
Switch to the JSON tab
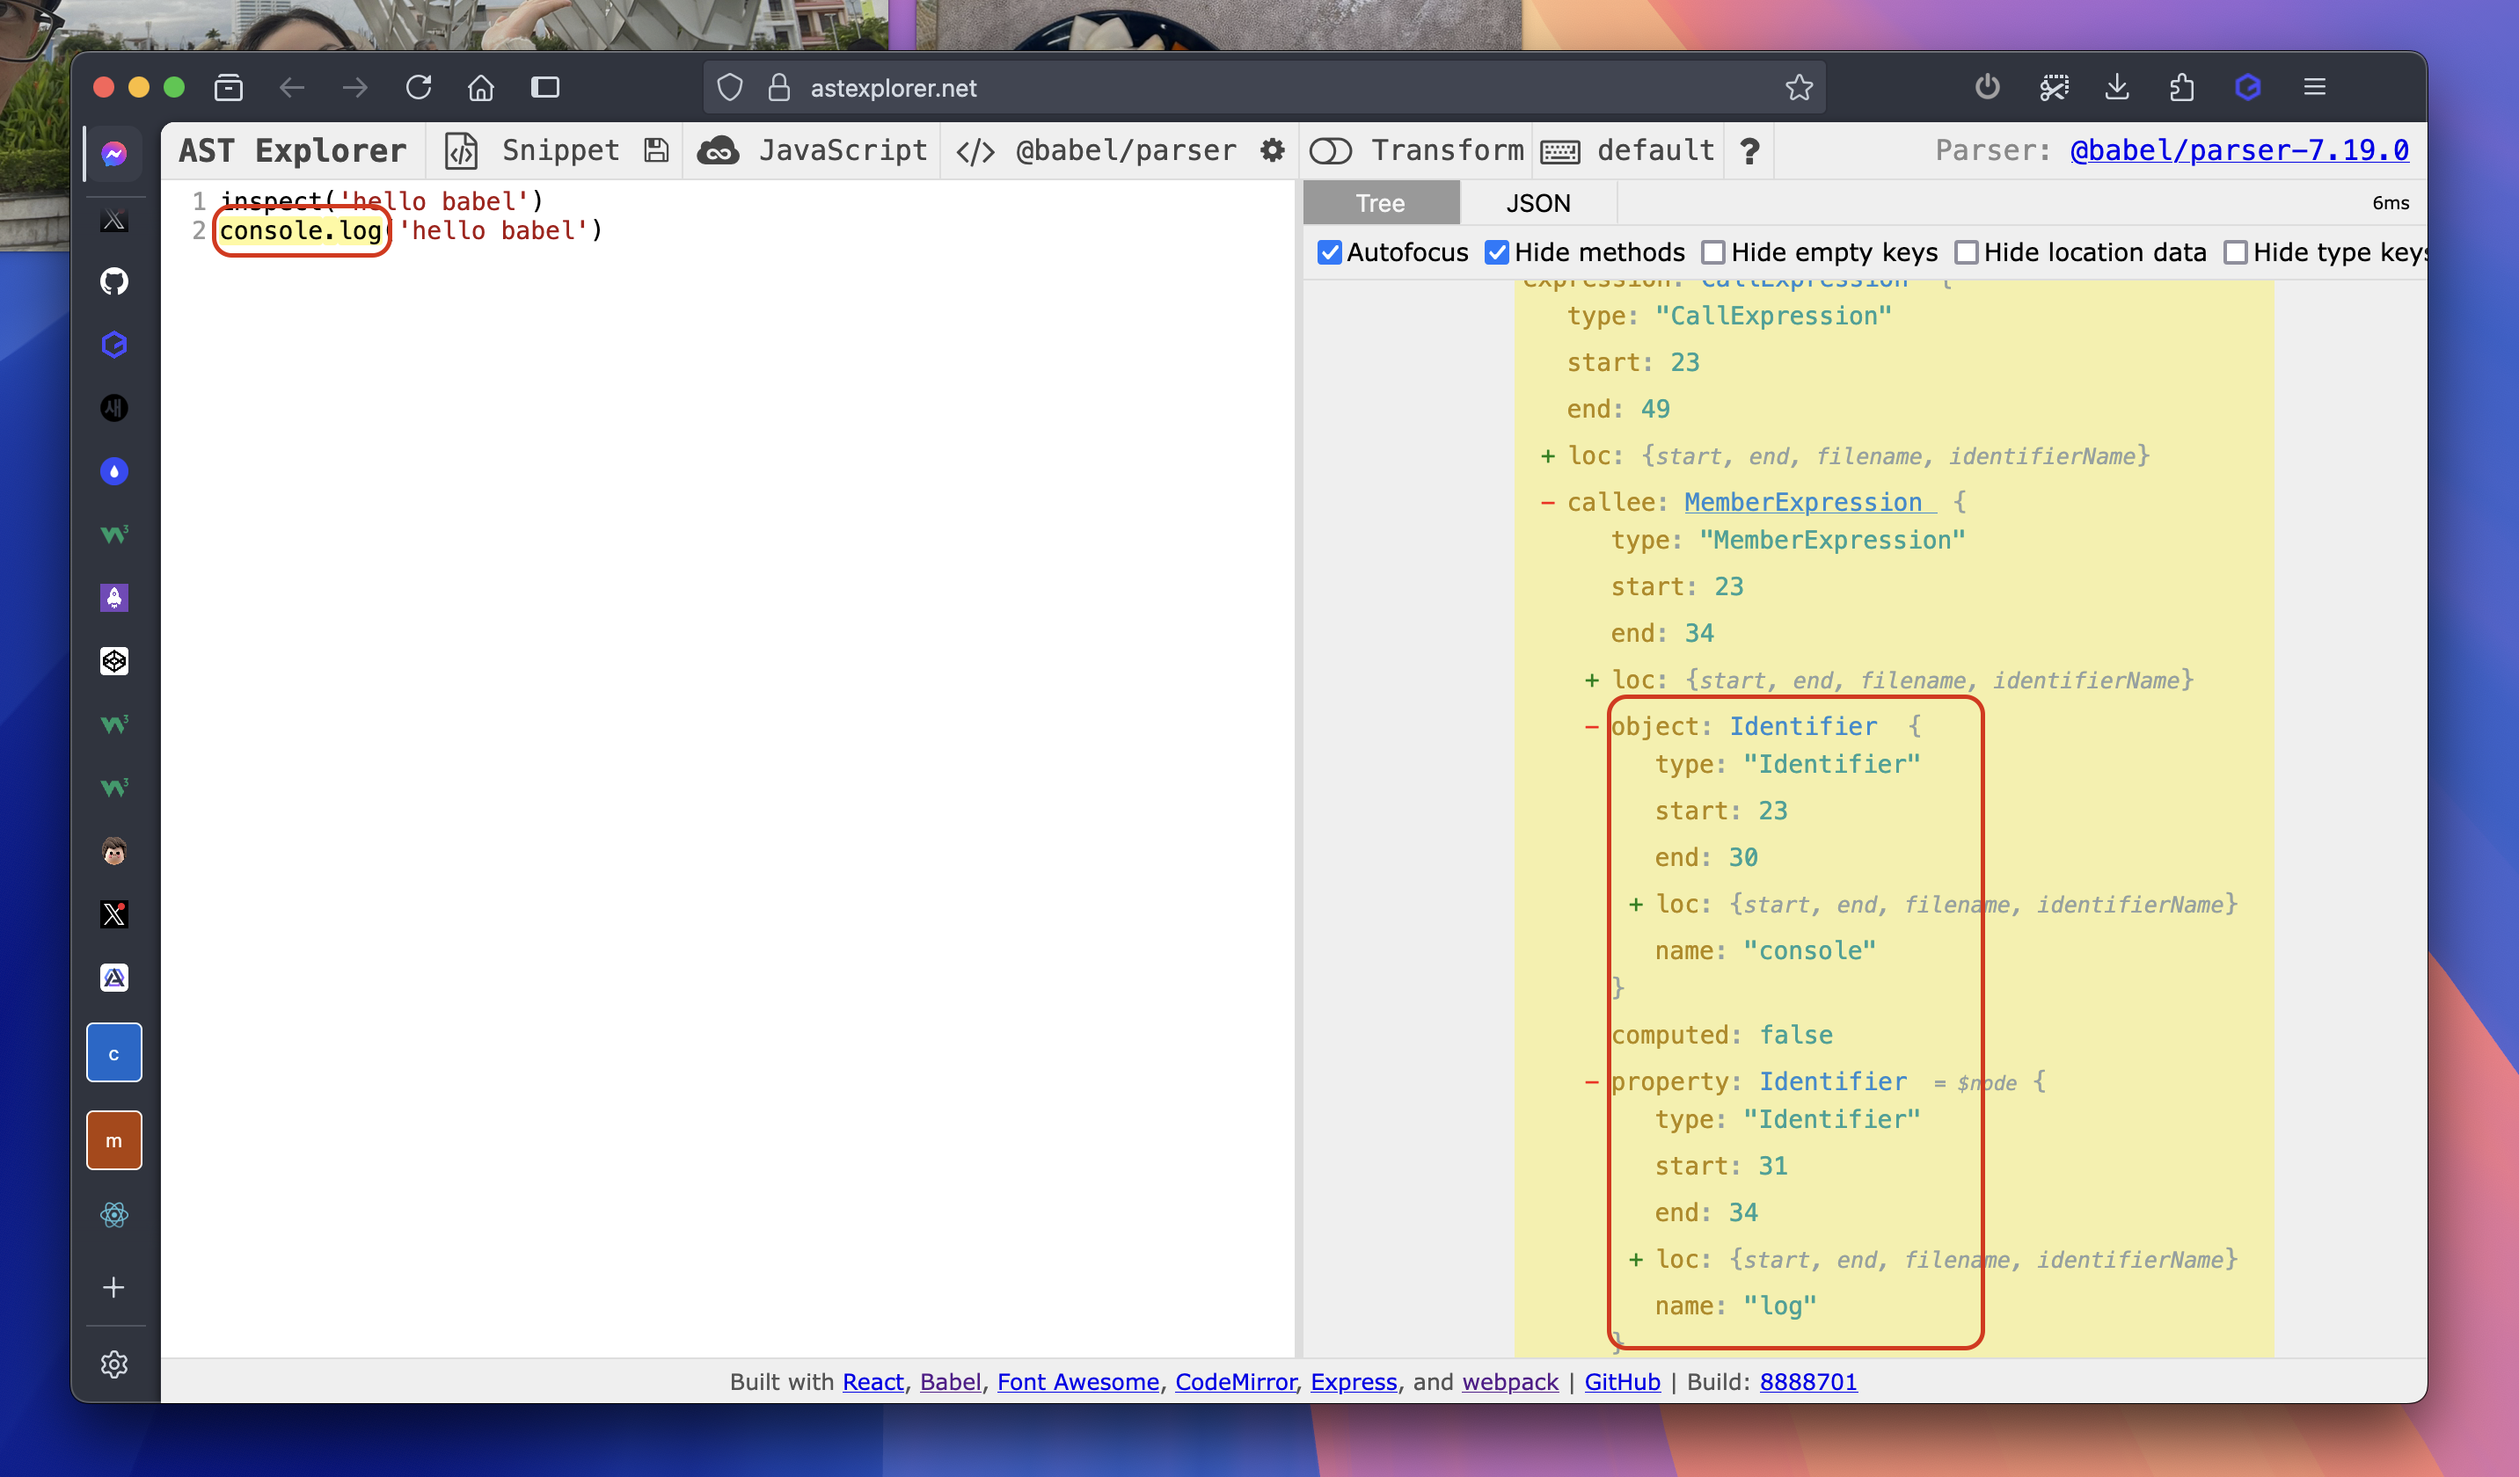pyautogui.click(x=1538, y=203)
